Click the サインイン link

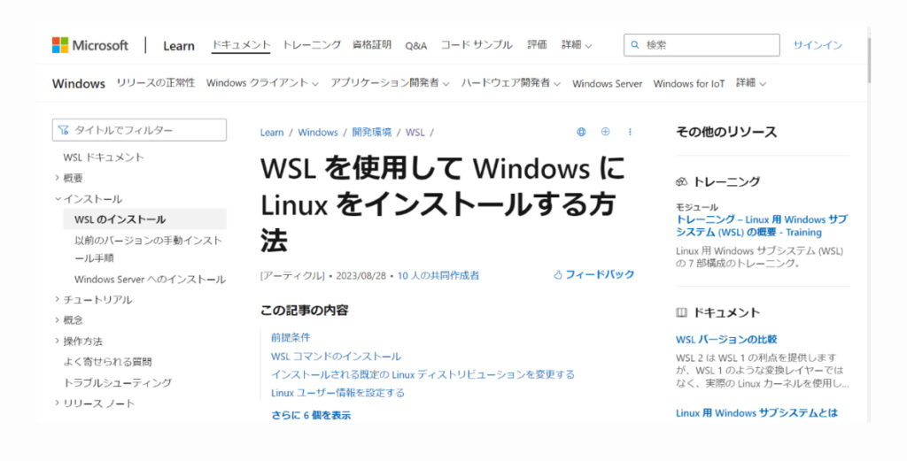pos(818,45)
